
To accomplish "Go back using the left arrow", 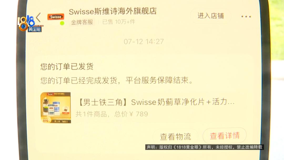I will [x=38, y=17].
